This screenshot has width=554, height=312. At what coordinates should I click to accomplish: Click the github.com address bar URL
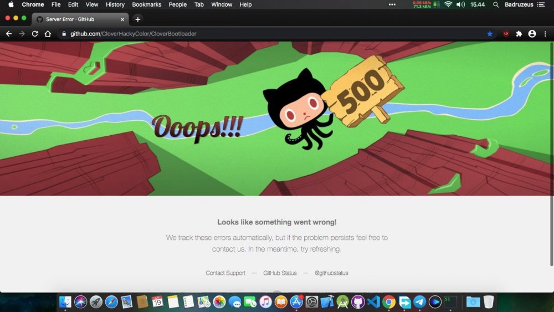(x=133, y=34)
